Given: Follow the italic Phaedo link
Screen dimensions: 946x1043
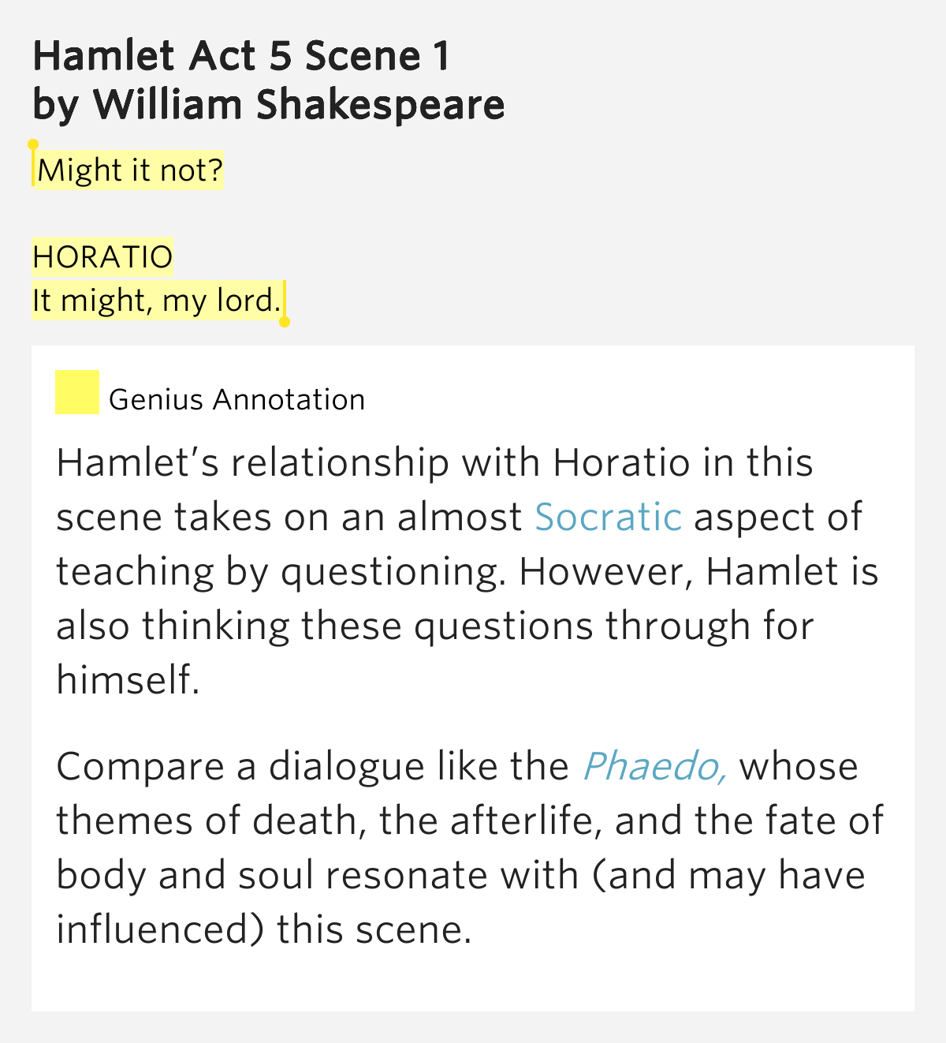Looking at the screenshot, I should point(654,767).
